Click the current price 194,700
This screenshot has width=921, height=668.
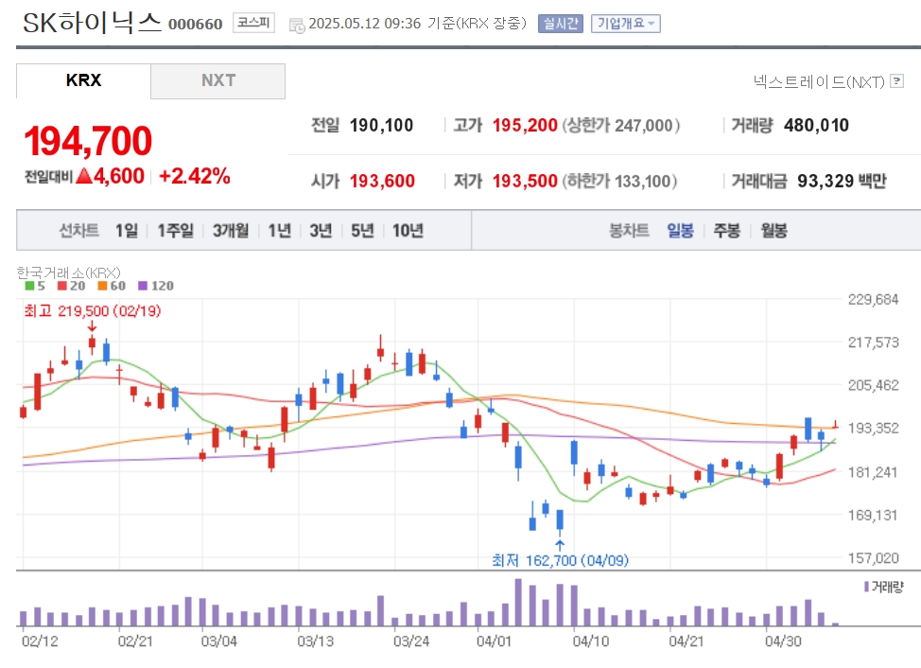pos(88,141)
